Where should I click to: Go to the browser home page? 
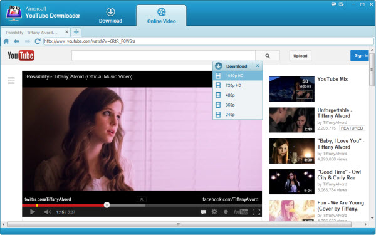pos(6,41)
